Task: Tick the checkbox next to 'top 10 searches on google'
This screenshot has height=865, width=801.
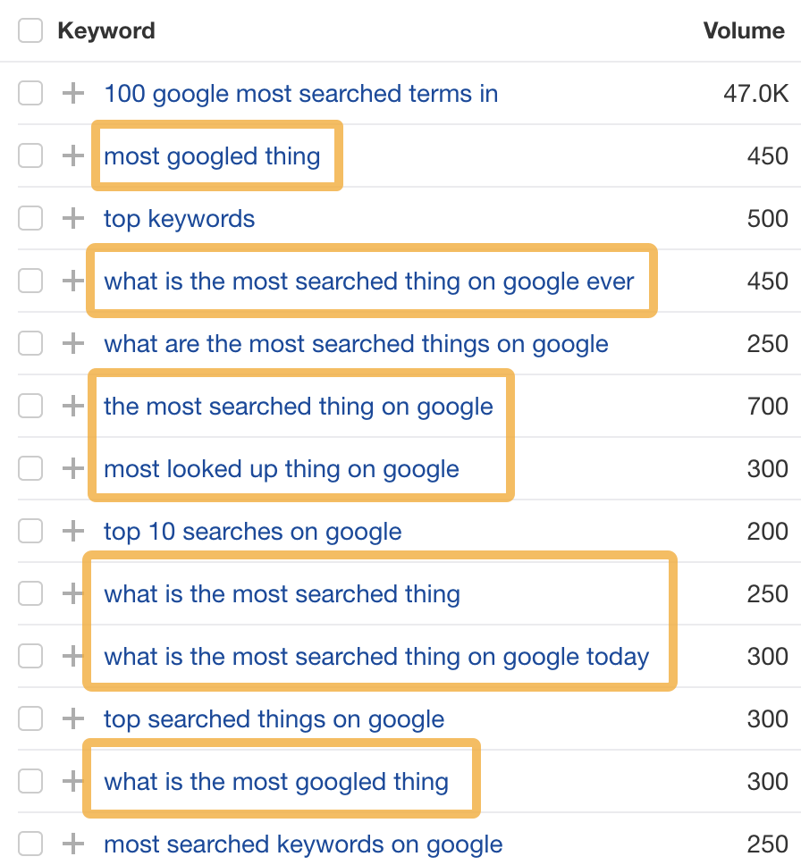Action: [30, 531]
